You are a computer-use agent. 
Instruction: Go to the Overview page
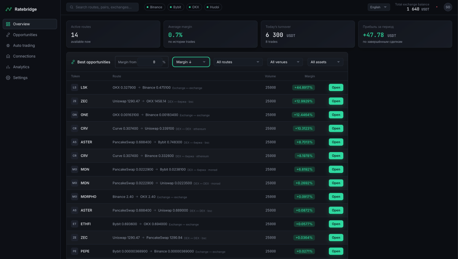[30, 24]
